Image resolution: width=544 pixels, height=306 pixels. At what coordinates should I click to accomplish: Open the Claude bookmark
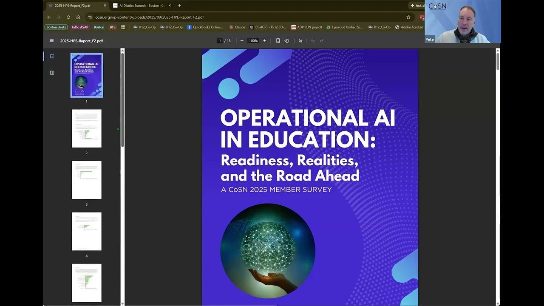tap(237, 27)
